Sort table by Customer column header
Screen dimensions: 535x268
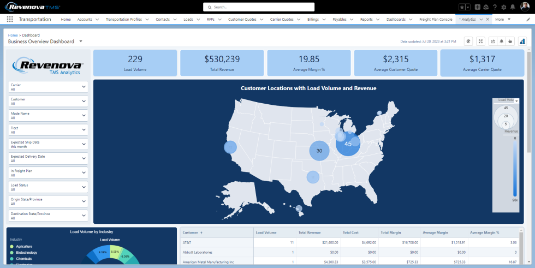click(x=192, y=233)
